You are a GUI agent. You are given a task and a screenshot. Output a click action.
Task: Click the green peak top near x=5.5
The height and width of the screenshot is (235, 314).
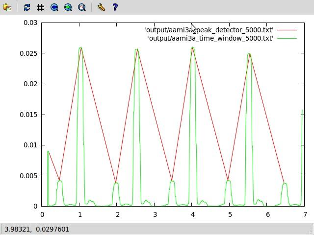coord(249,54)
